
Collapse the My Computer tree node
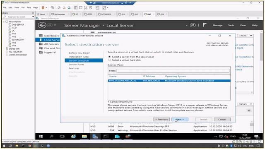tap(4, 22)
